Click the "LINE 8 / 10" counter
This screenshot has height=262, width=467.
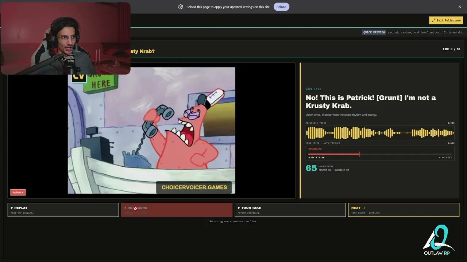(x=451, y=49)
